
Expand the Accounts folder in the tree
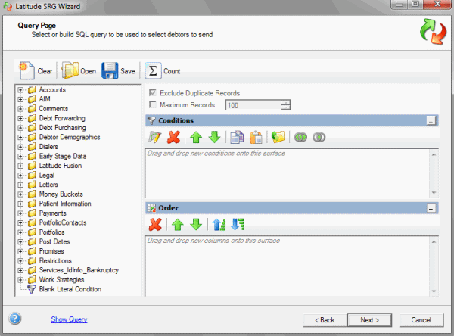coord(20,90)
